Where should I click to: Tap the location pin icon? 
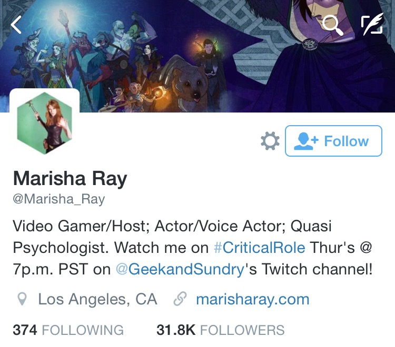[x=22, y=299]
